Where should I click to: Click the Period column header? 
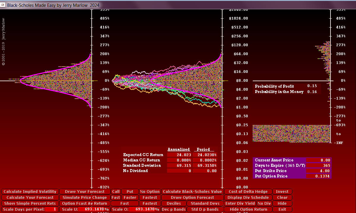click(204, 150)
